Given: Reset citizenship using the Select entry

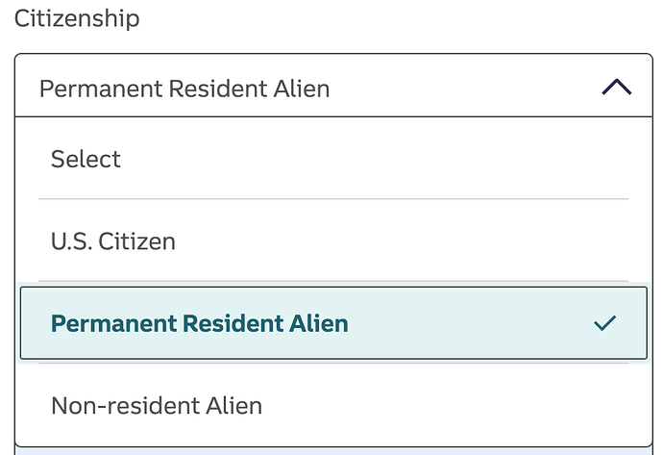Looking at the screenshot, I should click(x=86, y=159).
